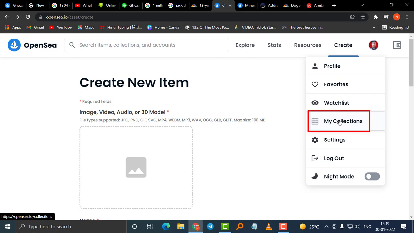Open a new browser tab

[334, 5]
